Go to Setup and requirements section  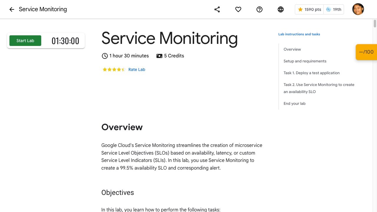pos(305,61)
